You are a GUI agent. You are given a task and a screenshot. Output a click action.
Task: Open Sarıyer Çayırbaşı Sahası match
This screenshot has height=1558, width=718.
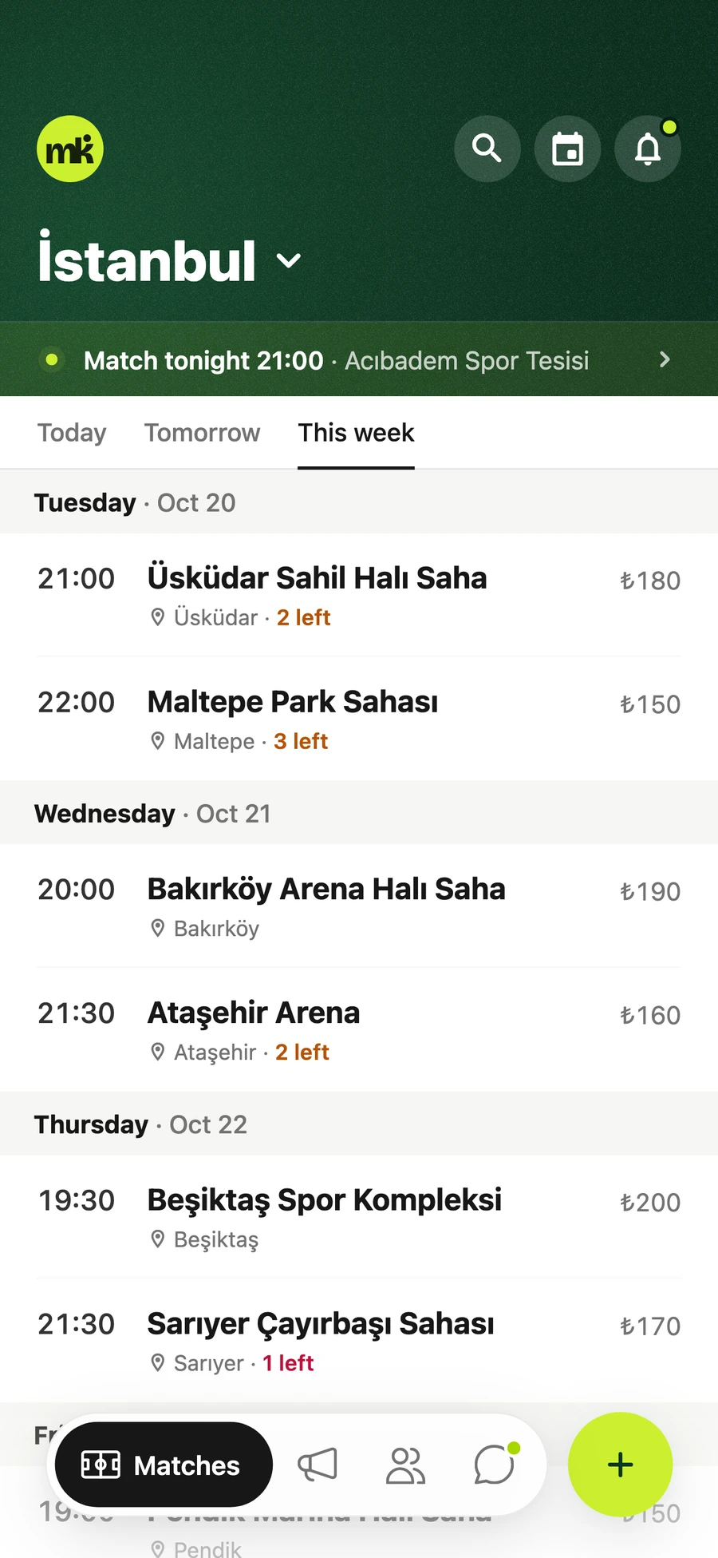point(359,1340)
